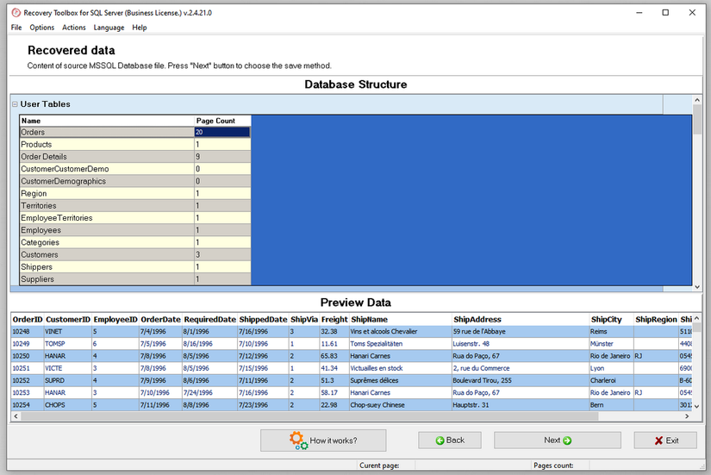The height and width of the screenshot is (475, 711).
Task: Click the Page Count column header
Action: pyautogui.click(x=222, y=121)
